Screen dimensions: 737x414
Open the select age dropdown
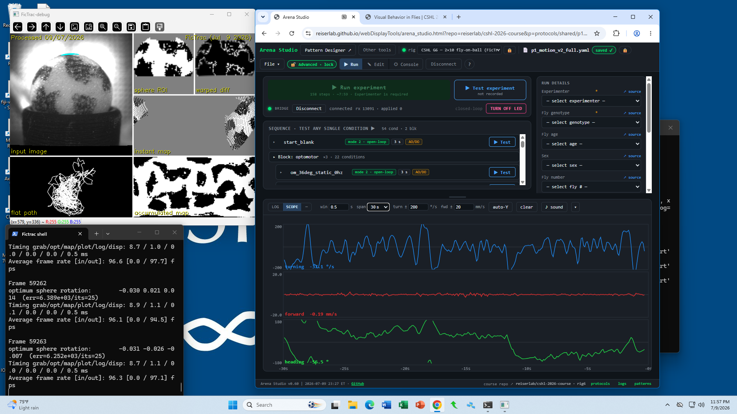point(591,144)
